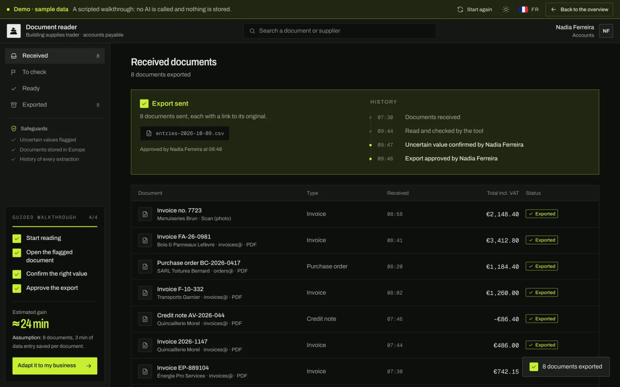Click the Documents stored in Europe safeguard

coord(52,149)
